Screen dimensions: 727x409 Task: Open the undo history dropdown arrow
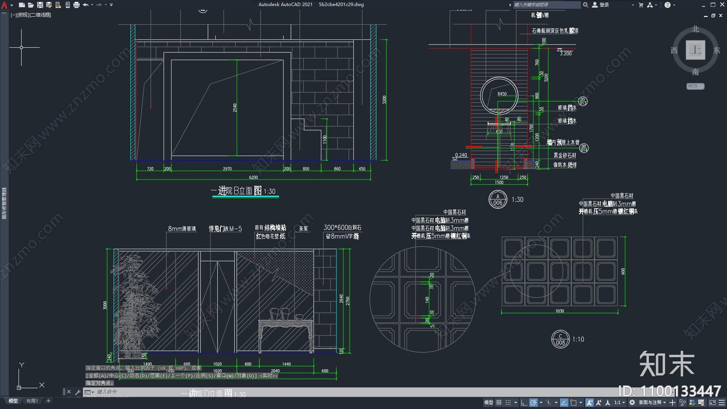click(x=92, y=5)
